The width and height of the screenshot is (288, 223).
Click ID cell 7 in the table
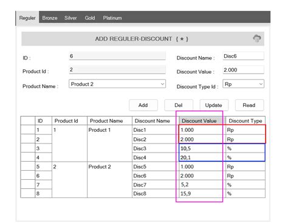(x=44, y=185)
